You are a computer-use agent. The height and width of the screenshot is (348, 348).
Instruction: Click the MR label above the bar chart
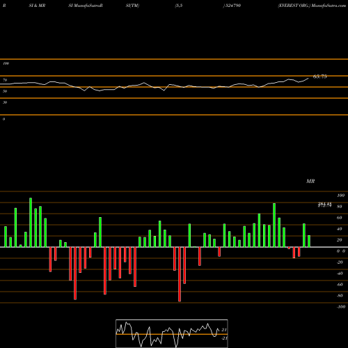pyautogui.click(x=310, y=181)
